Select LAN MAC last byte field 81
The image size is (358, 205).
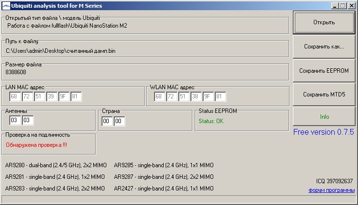(76, 96)
